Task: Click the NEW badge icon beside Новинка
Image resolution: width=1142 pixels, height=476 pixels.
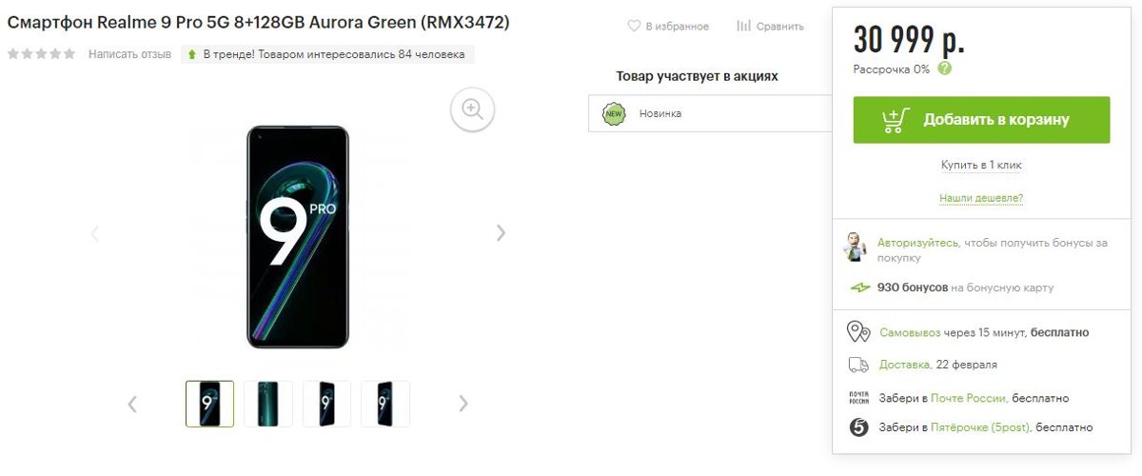Action: 615,113
